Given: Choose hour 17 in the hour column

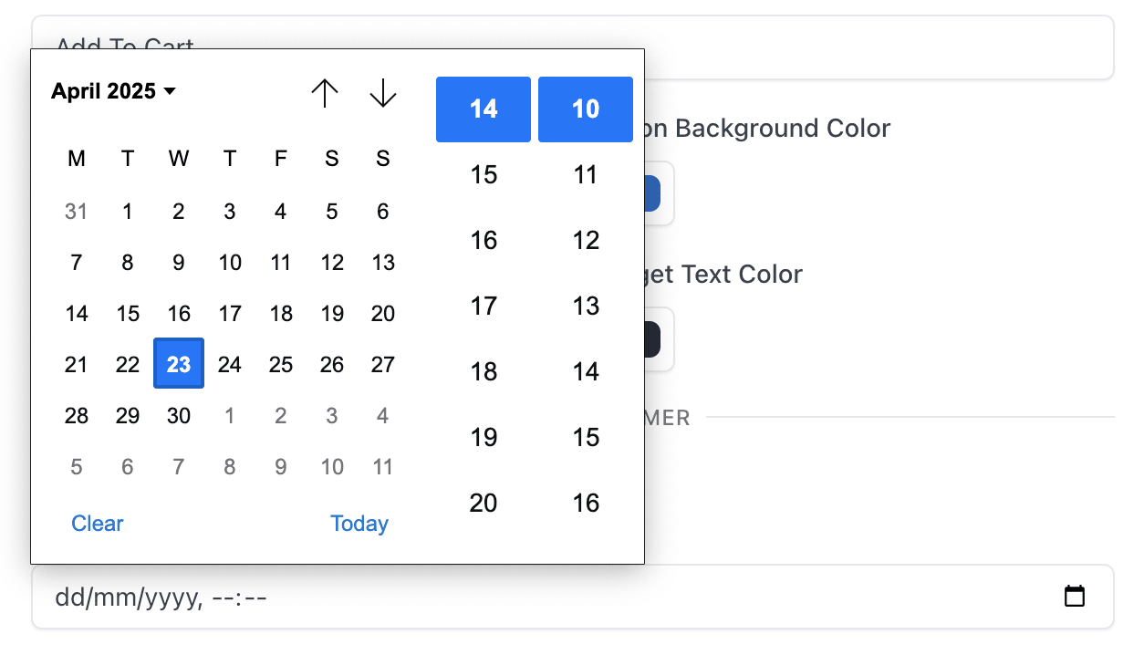Looking at the screenshot, I should tap(484, 306).
